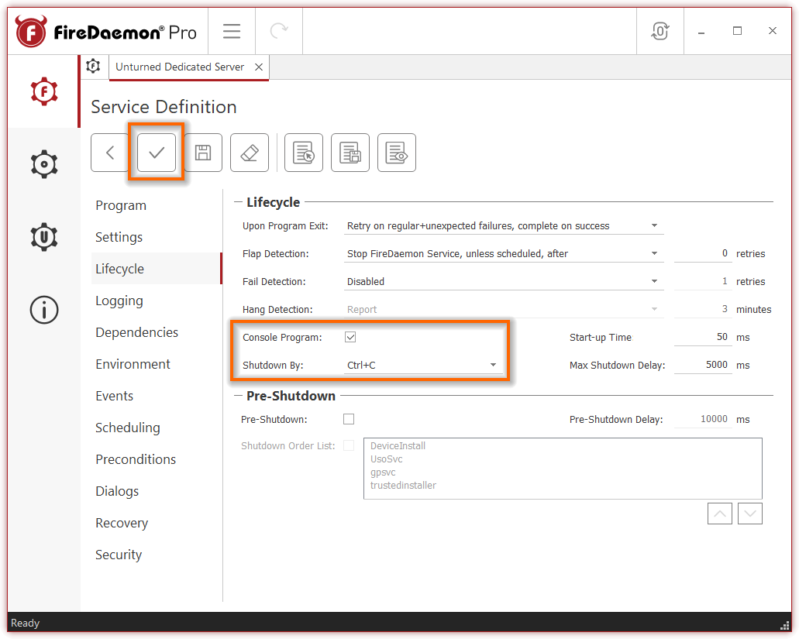This screenshot has height=639, width=799.
Task: Click the resize grip in status bar
Action: pos(785,626)
